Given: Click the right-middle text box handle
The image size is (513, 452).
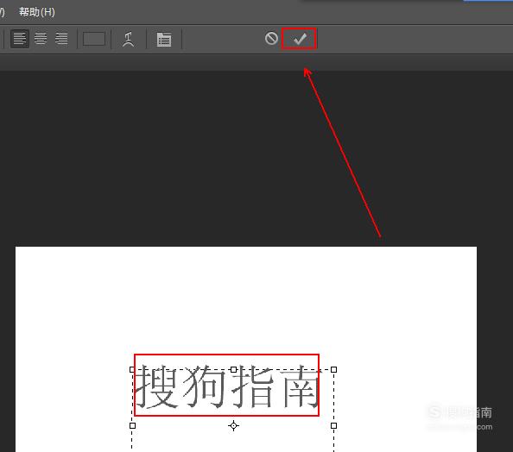Looking at the screenshot, I should [333, 425].
